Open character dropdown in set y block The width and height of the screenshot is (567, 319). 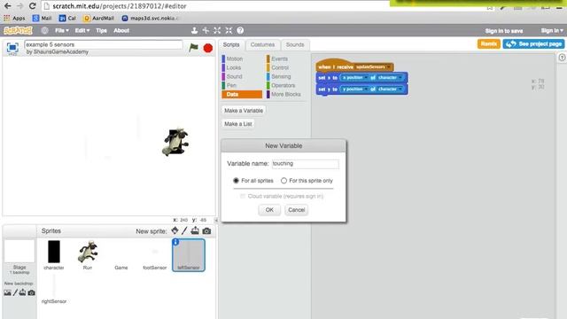click(x=400, y=89)
